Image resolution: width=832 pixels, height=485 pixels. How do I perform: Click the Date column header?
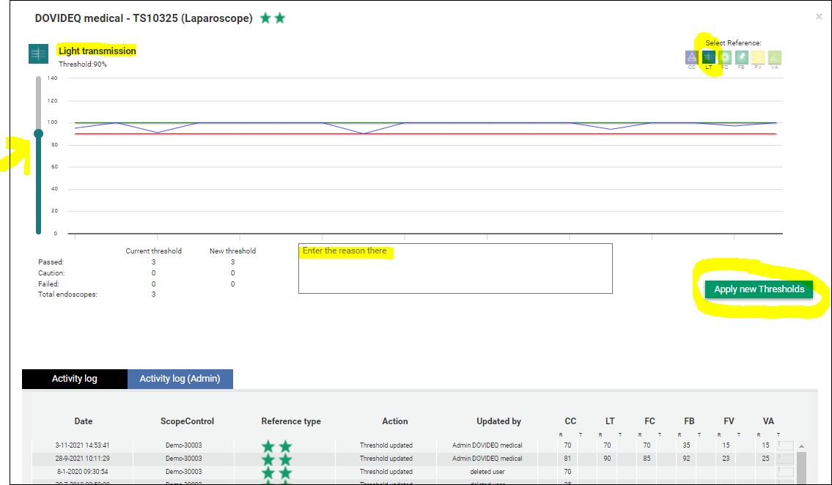click(x=84, y=421)
